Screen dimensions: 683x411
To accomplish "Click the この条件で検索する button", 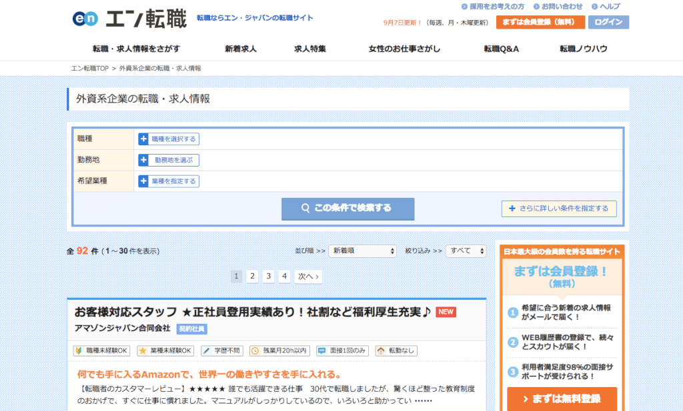I will [x=348, y=208].
